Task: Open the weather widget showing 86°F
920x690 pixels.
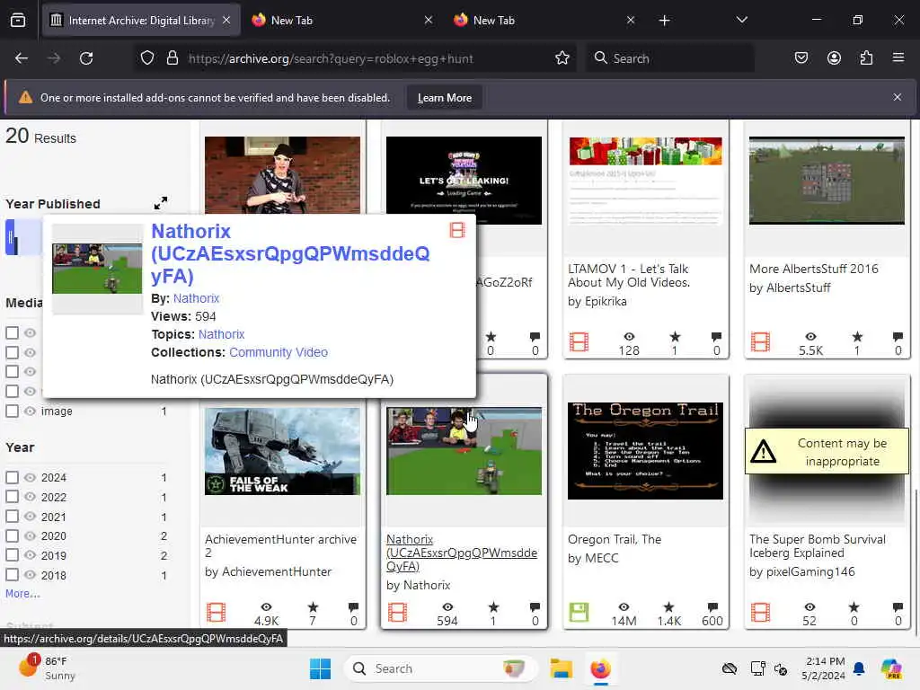Action: coord(47,668)
